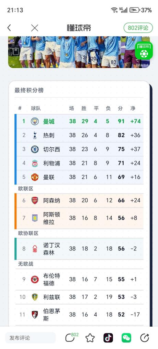Open the 802评论 comments button

[138, 28]
